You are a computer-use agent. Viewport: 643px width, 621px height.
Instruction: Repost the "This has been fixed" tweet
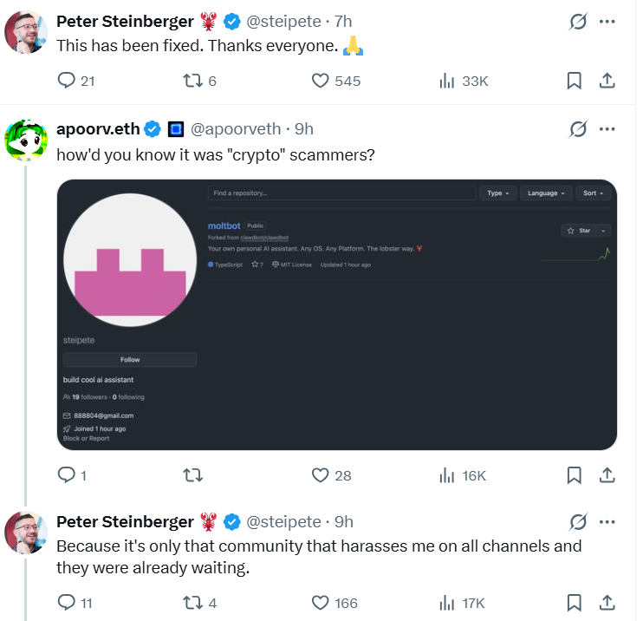click(193, 81)
